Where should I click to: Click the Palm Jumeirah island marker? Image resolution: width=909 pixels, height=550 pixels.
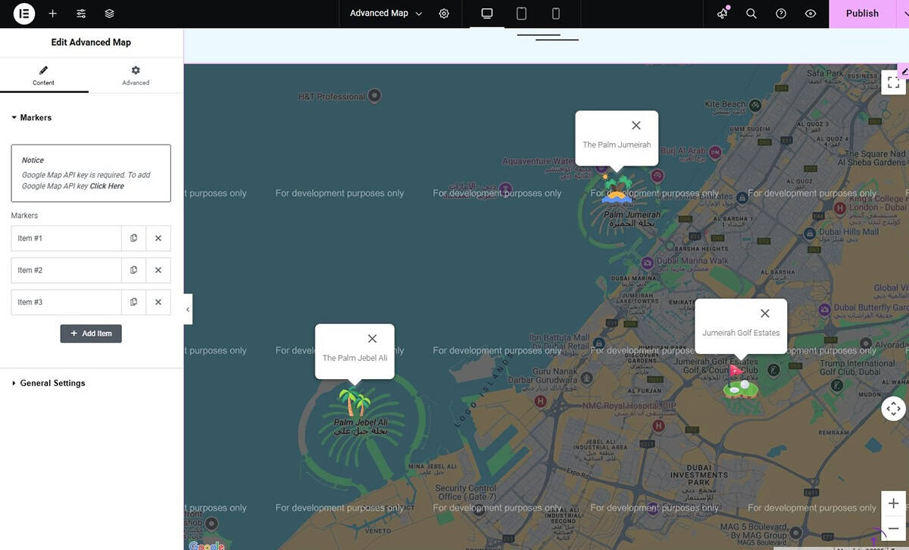tap(617, 188)
